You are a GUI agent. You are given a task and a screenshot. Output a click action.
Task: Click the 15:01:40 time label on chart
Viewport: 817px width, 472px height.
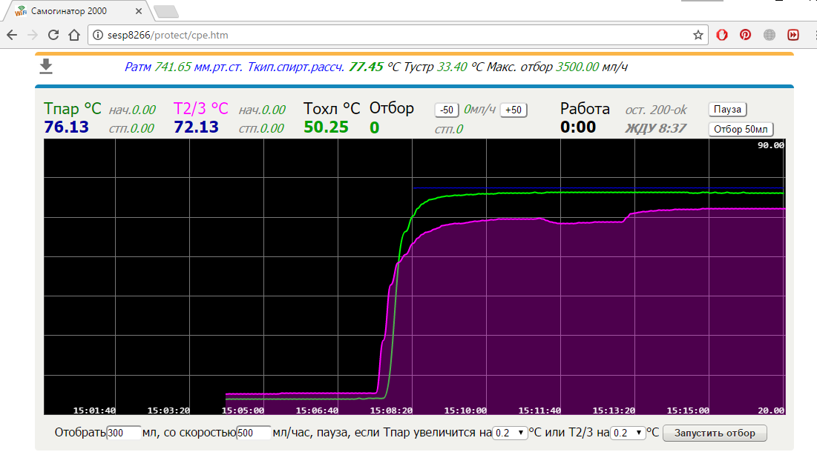click(x=94, y=410)
